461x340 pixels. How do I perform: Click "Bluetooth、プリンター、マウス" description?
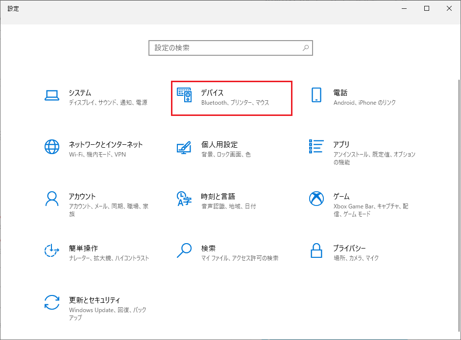tap(235, 102)
